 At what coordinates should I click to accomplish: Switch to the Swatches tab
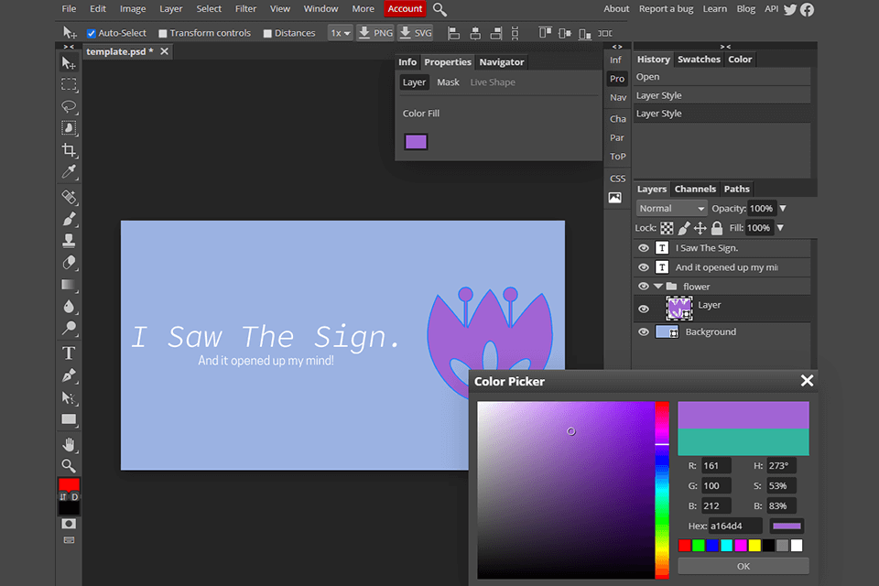pos(699,60)
